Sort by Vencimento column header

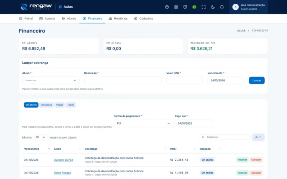click(x=37, y=149)
